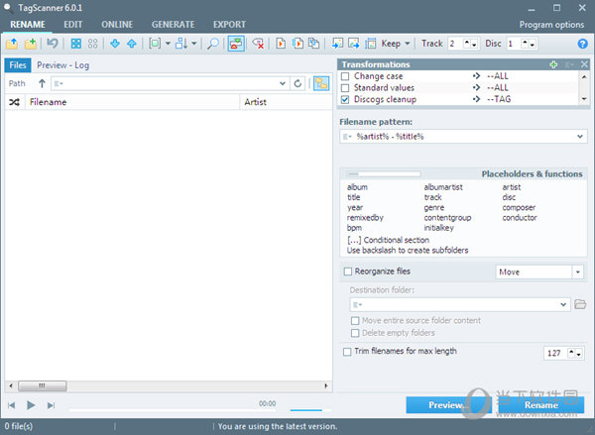
Task: Click the blue volume slider
Action: [x=310, y=410]
